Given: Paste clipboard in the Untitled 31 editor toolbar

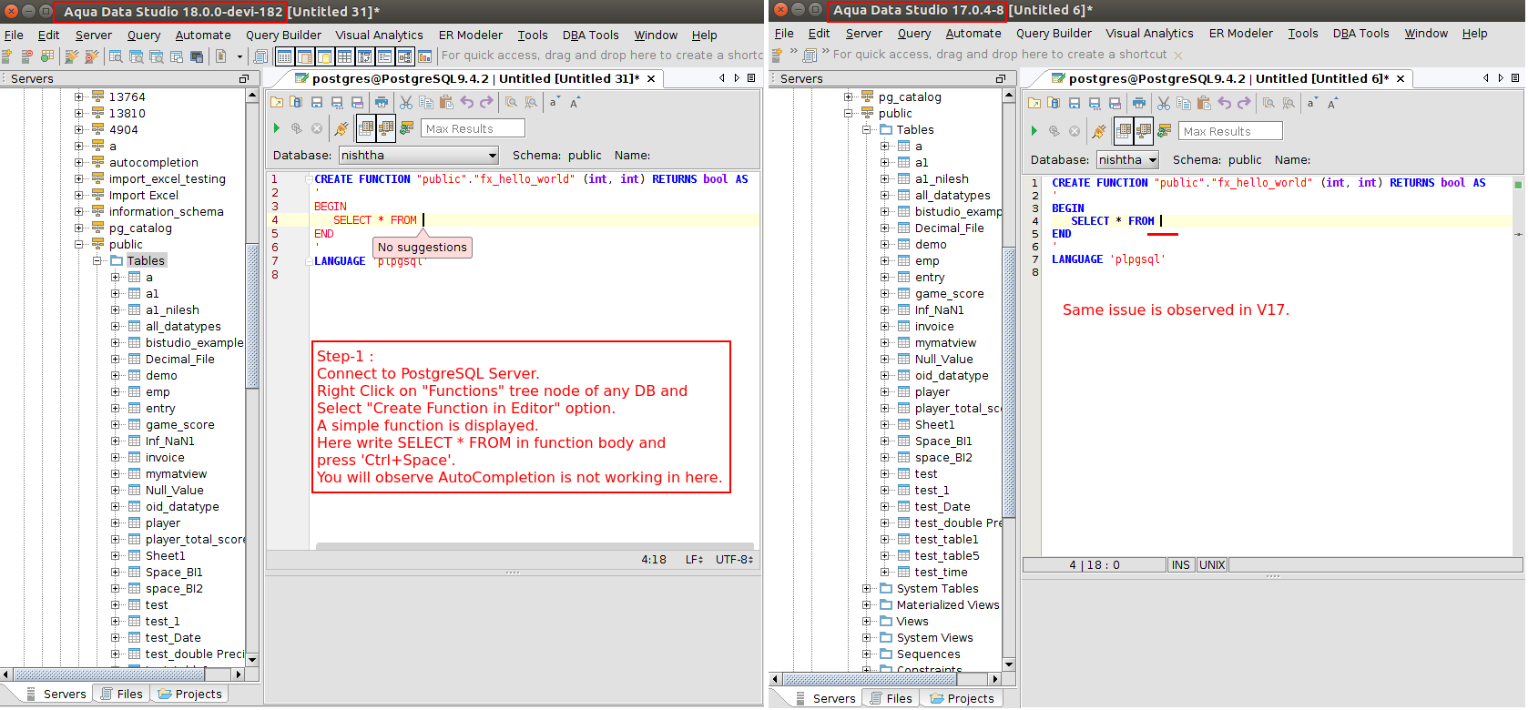Looking at the screenshot, I should [x=446, y=103].
